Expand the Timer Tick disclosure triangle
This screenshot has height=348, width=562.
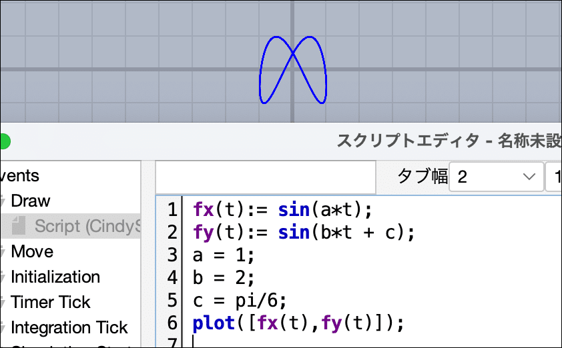[x=3, y=302]
